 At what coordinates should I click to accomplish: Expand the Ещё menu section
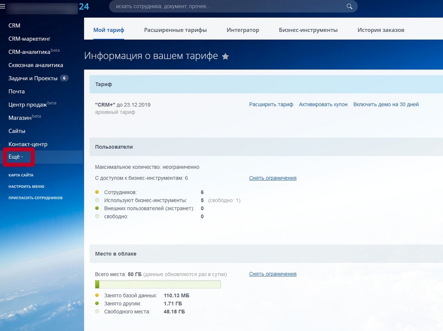(x=16, y=157)
